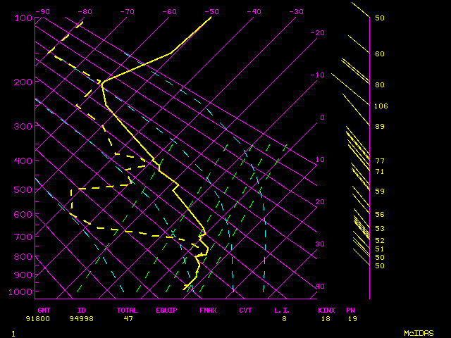Viewport: 451px width, 338px height.
Task: Select the TOTAL index value 47
Action: pos(127,319)
